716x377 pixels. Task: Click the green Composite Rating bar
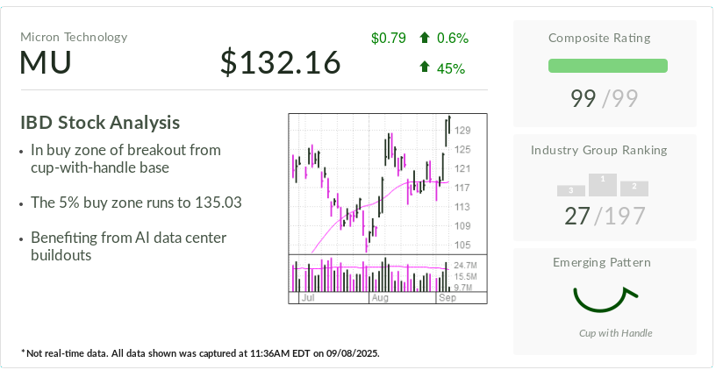point(607,66)
